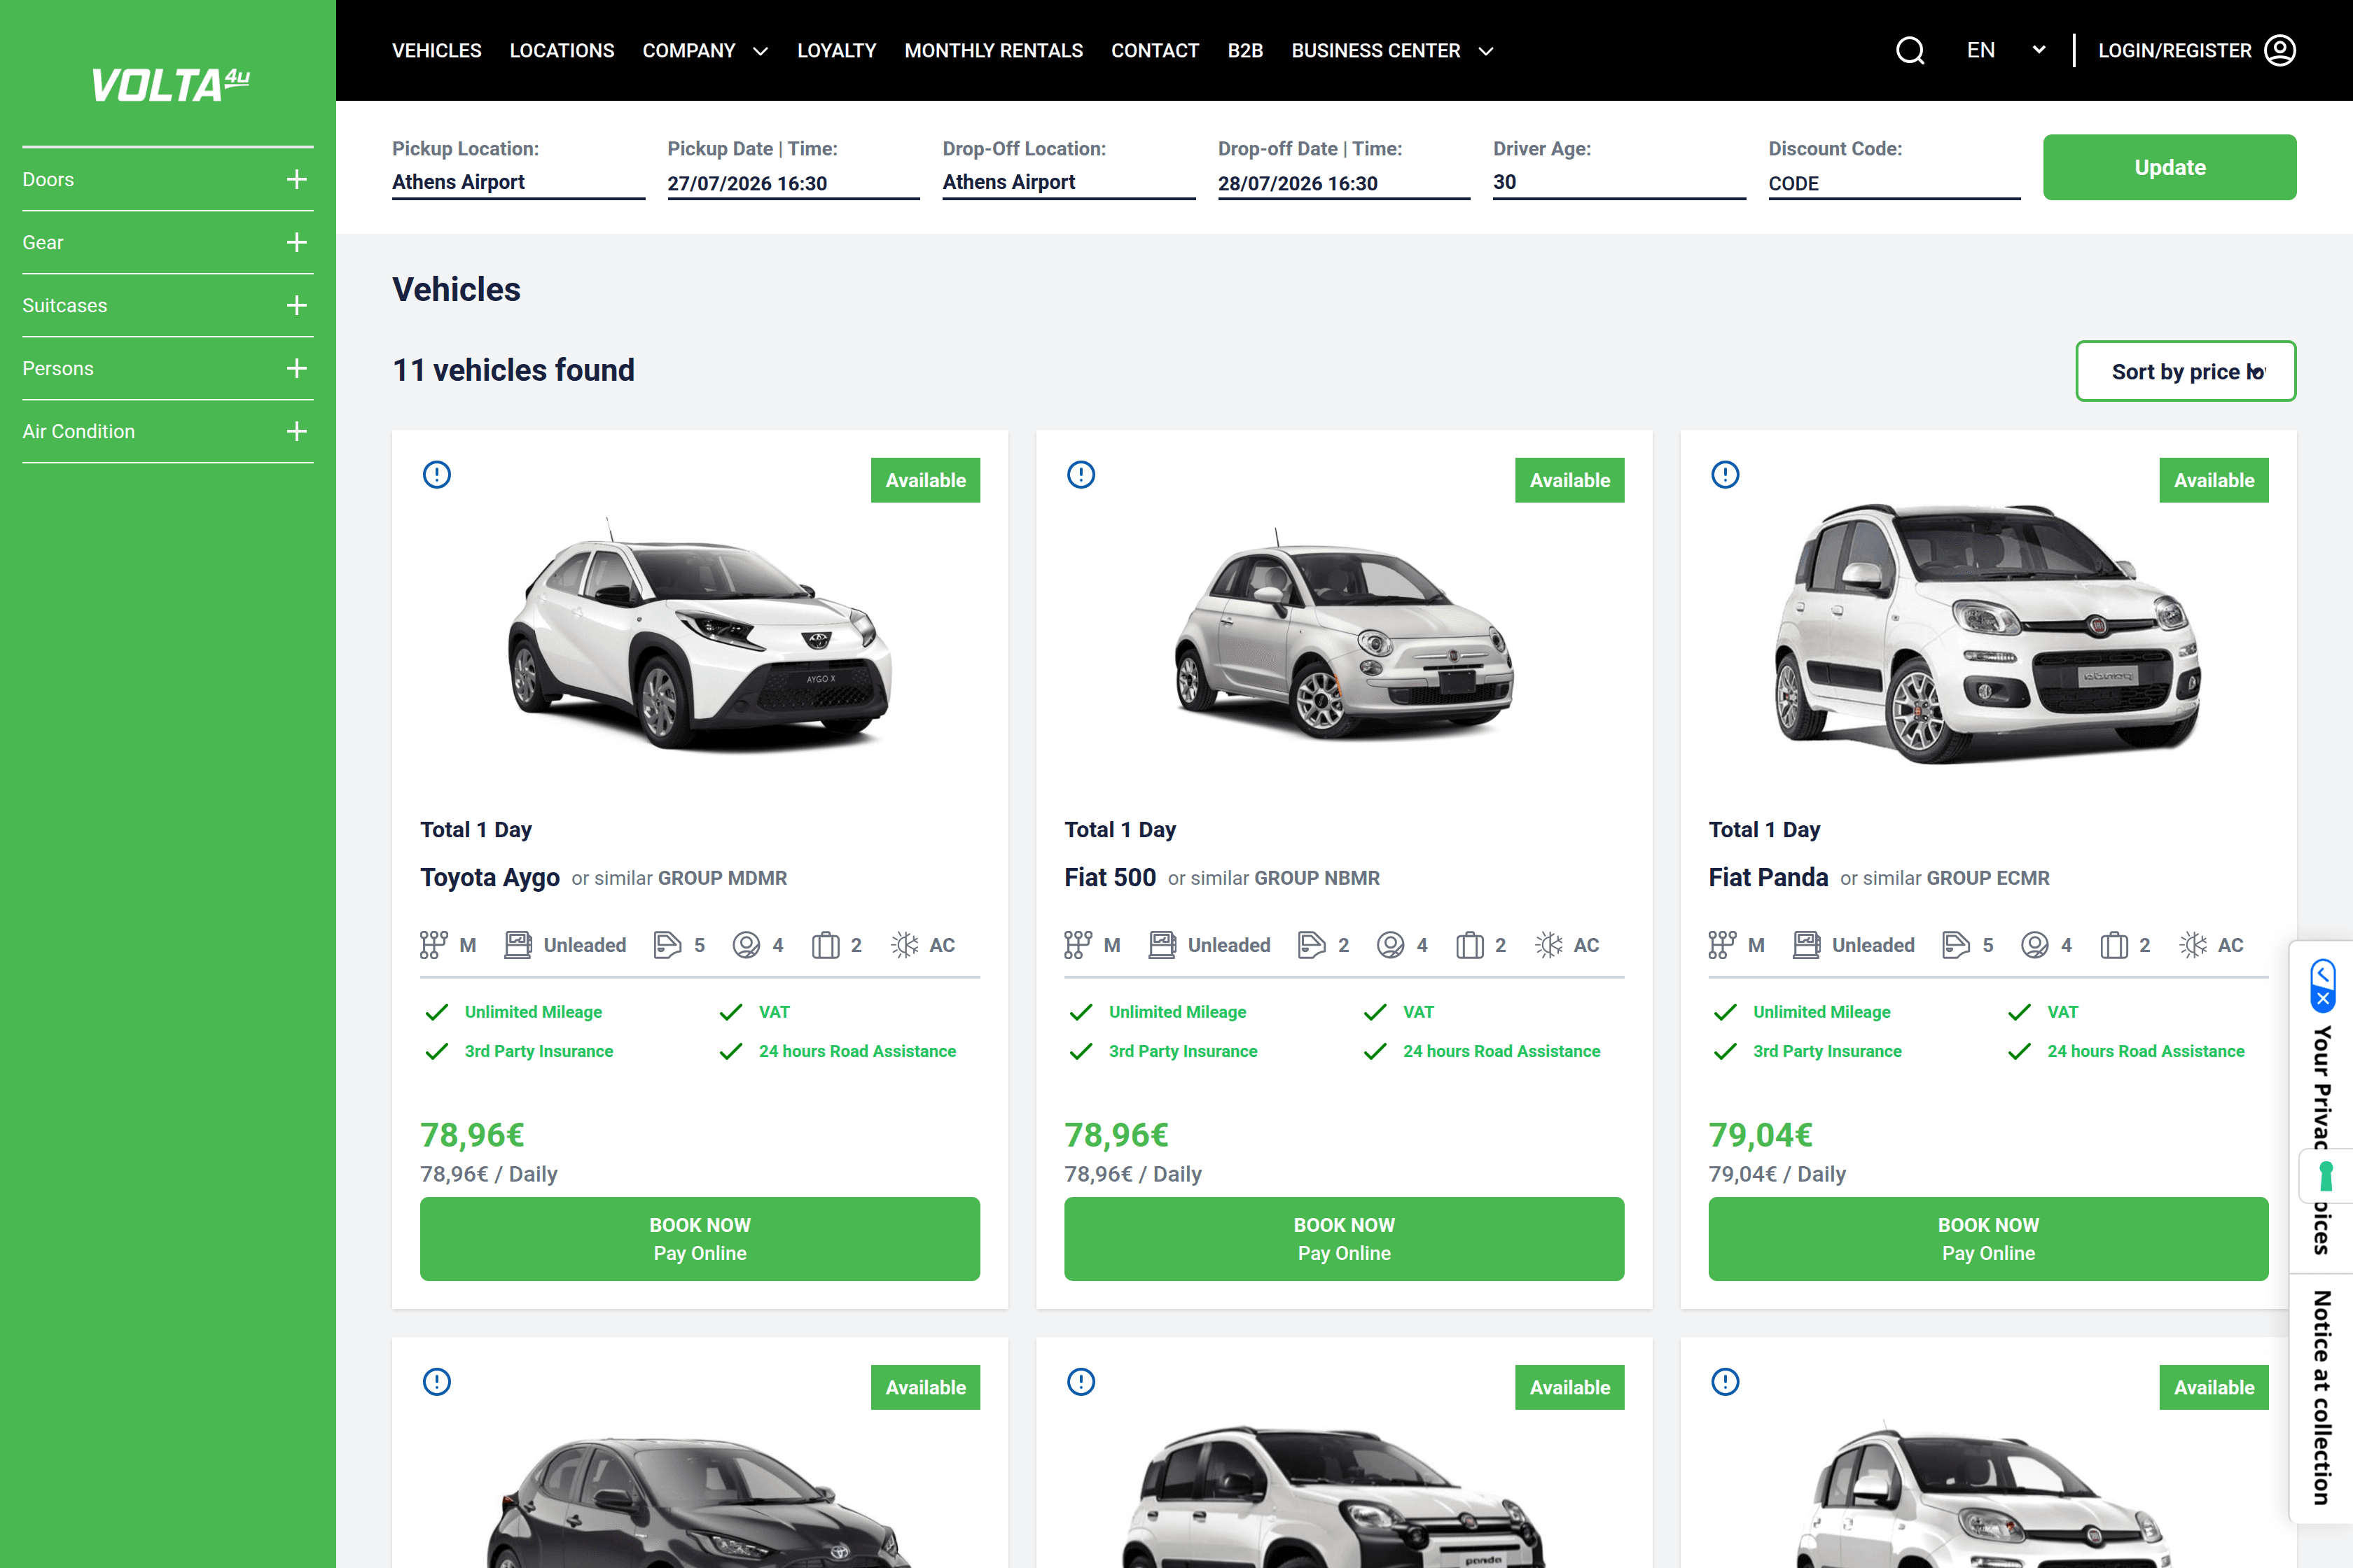Click the user profile icon
The height and width of the screenshot is (1568, 2353).
coord(2280,50)
